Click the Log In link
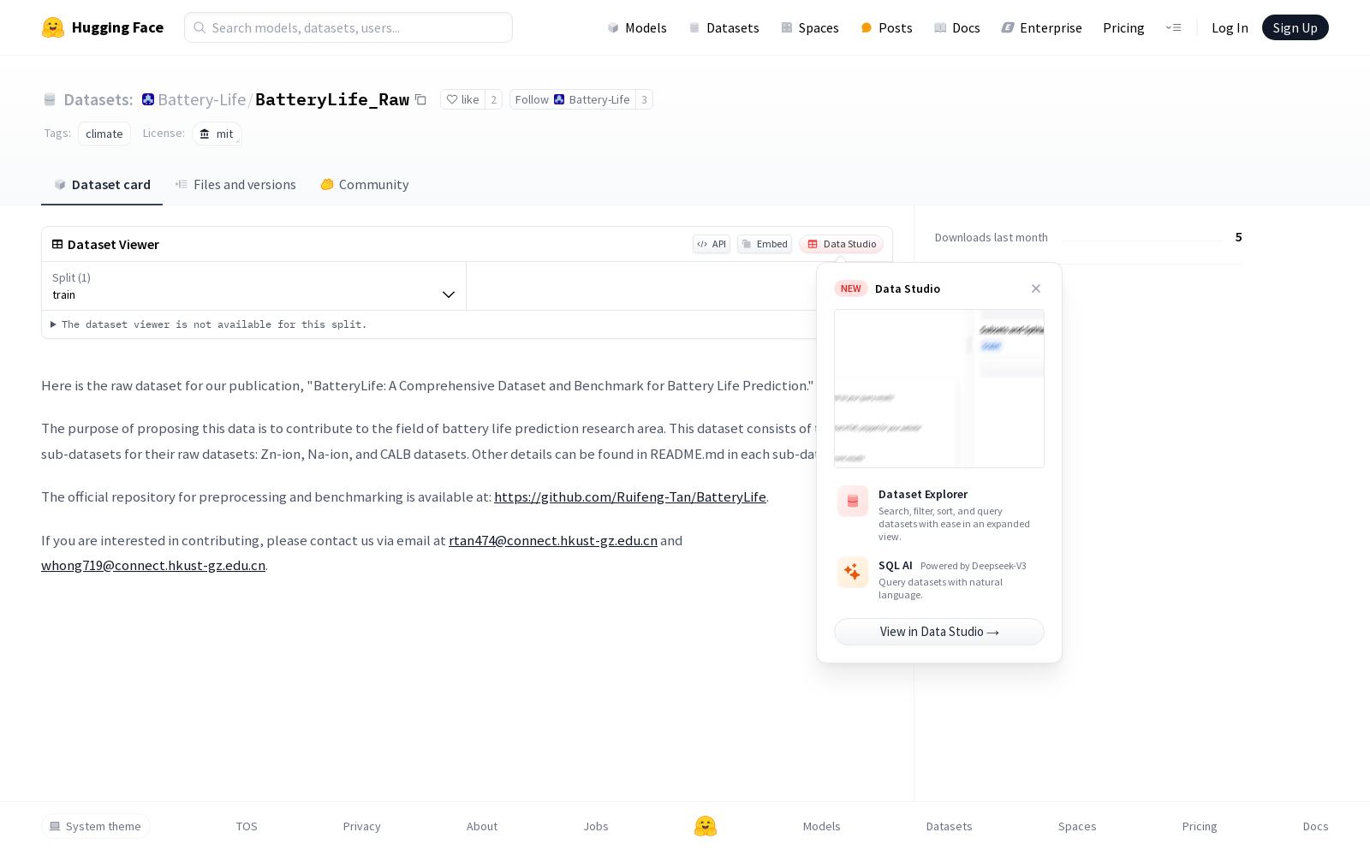 (x=1230, y=28)
